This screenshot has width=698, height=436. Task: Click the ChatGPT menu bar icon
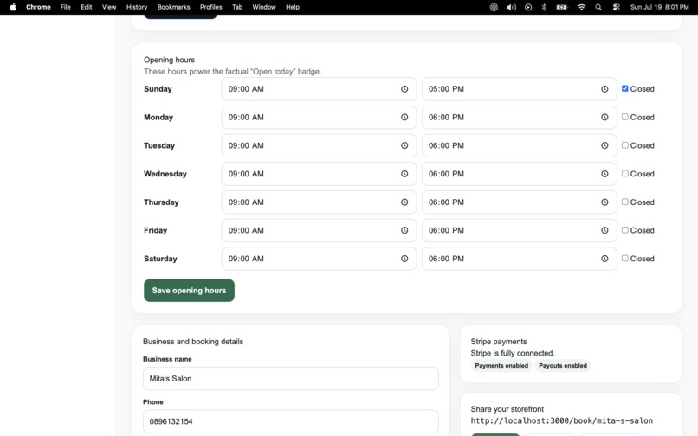tap(494, 7)
